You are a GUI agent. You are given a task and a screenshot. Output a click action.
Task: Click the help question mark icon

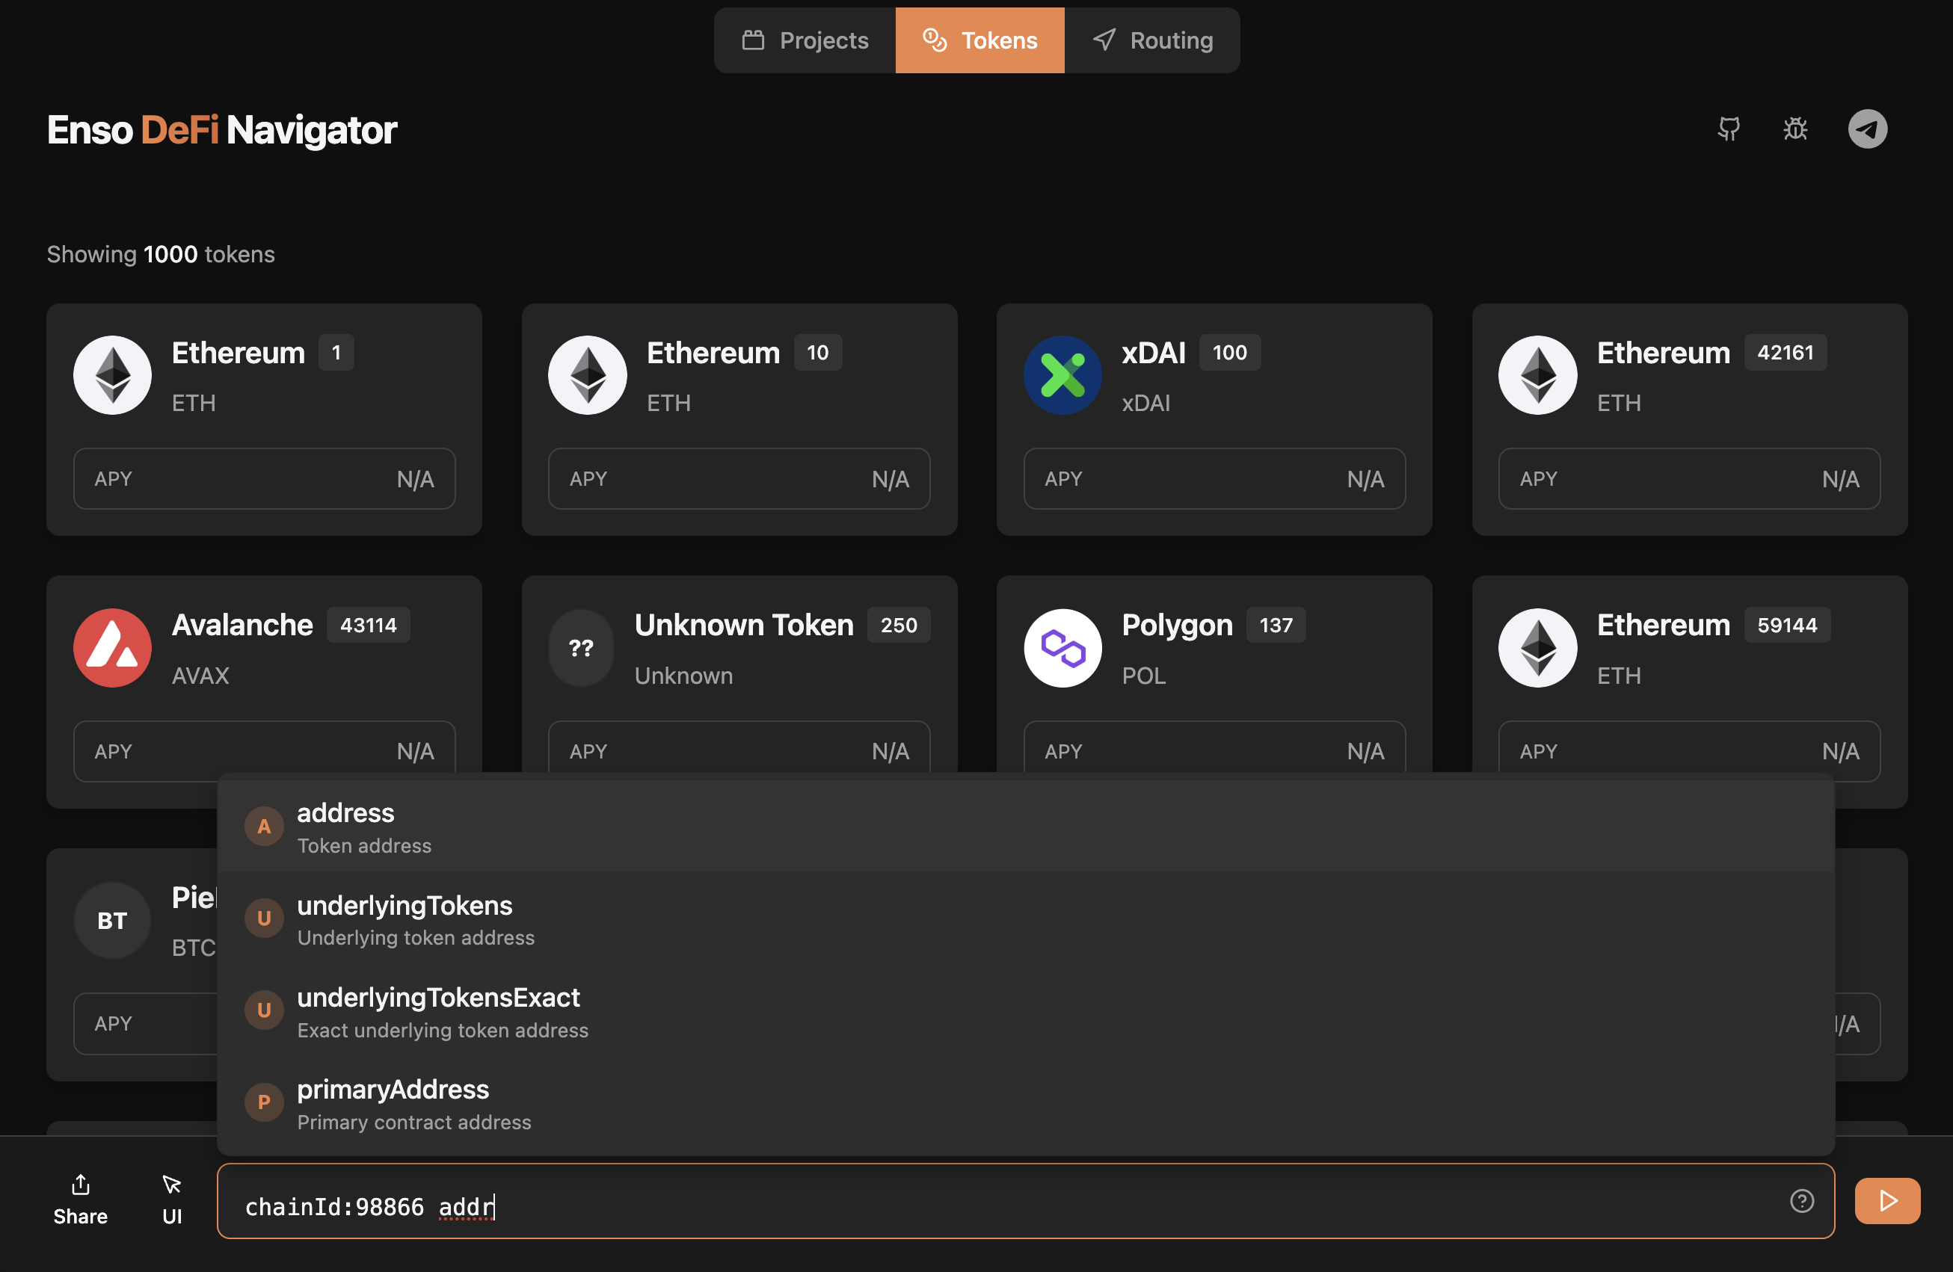[1801, 1201]
